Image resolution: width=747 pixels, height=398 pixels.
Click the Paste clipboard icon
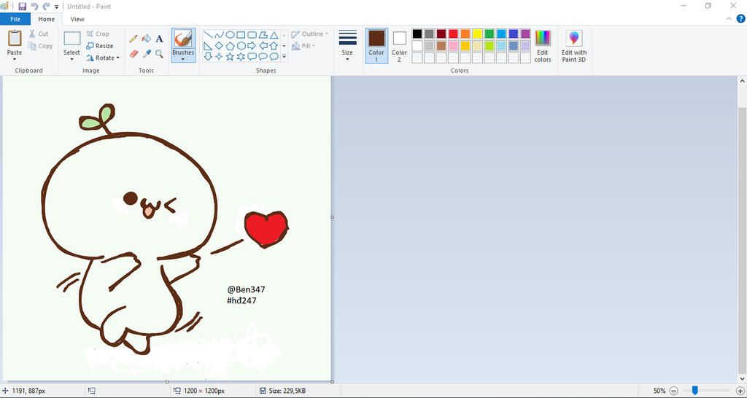click(15, 38)
